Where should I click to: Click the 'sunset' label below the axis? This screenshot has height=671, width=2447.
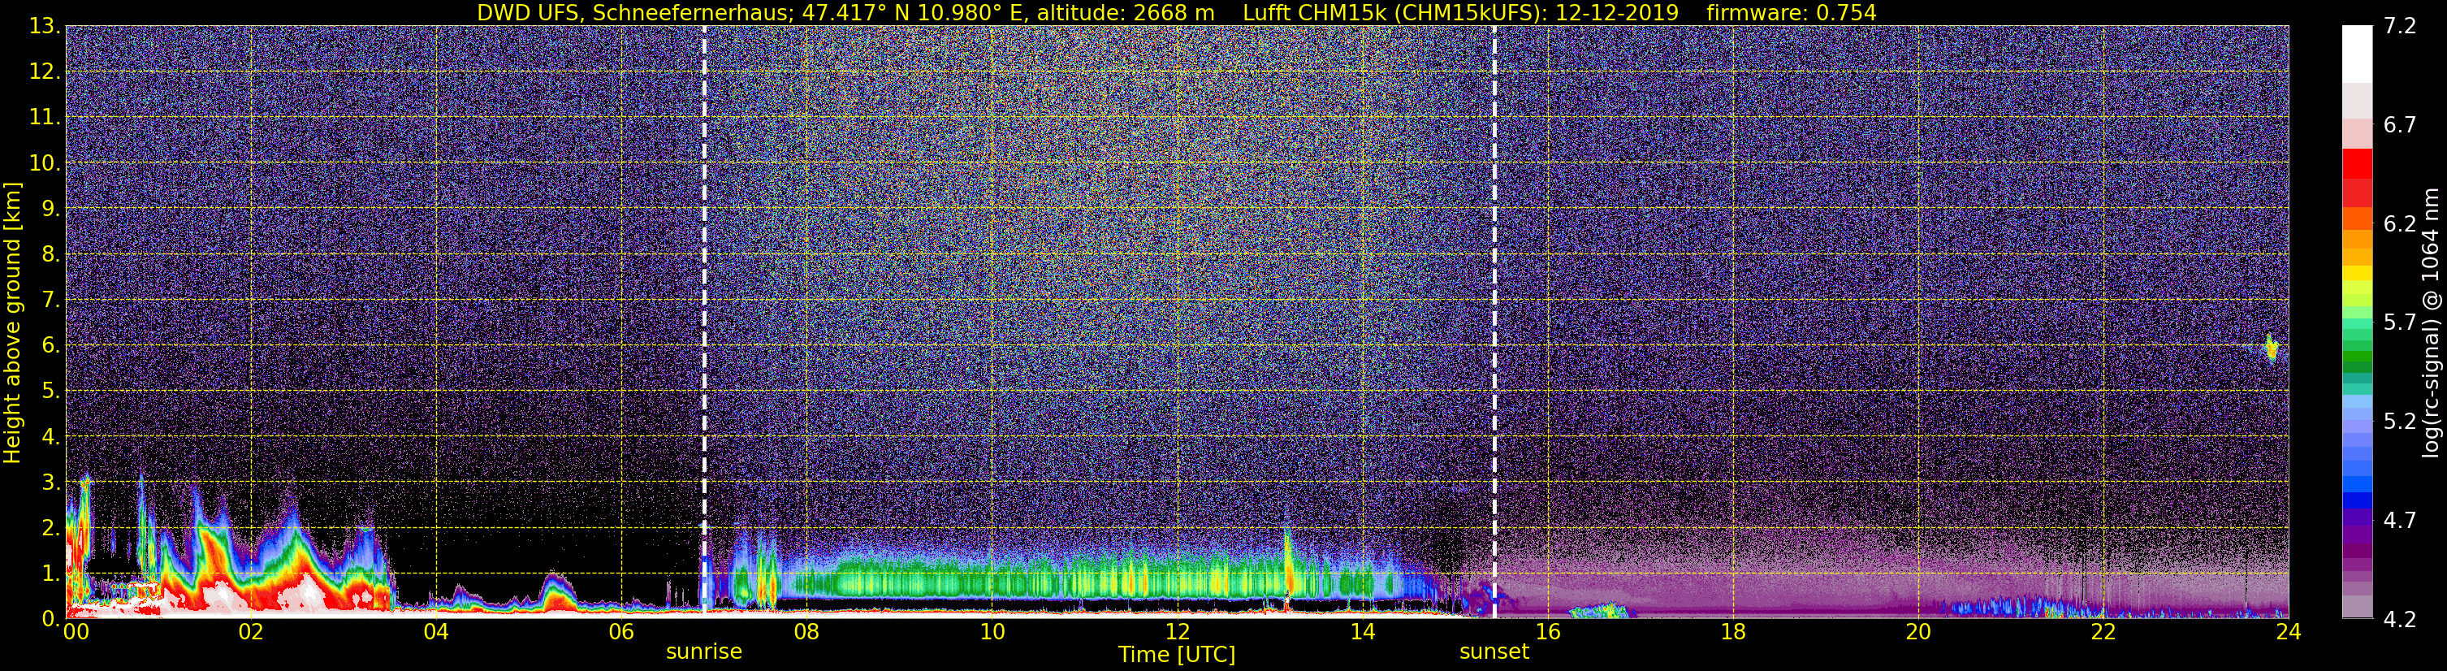tap(1494, 651)
